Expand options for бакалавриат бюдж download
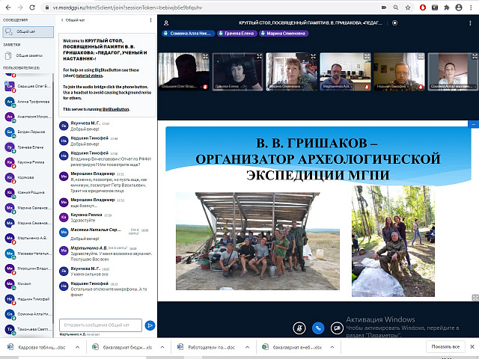This screenshot has height=359, width=479. click(162, 347)
